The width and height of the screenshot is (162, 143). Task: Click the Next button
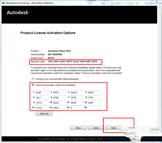(x=113, y=128)
